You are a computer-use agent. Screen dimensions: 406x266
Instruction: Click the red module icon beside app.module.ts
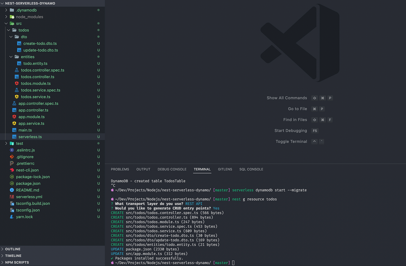pos(14,117)
